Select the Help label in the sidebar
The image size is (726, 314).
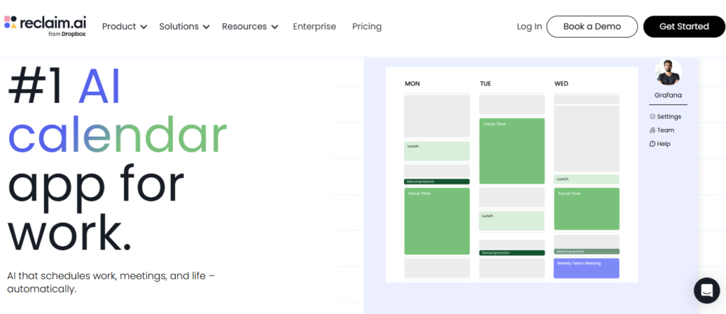click(x=664, y=144)
